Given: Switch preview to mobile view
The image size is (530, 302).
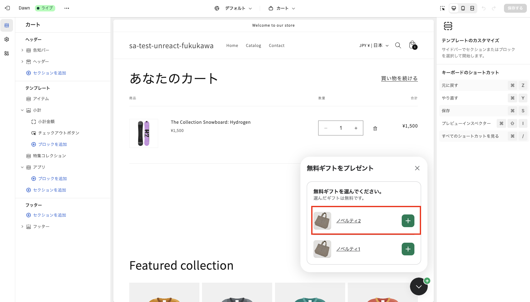Looking at the screenshot, I should (x=463, y=8).
